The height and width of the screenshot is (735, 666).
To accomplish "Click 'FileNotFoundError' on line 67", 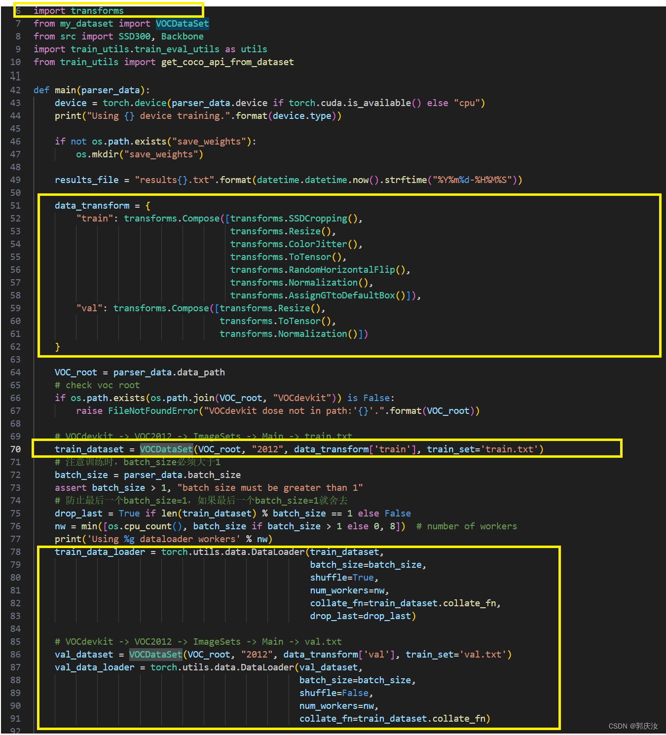I will point(153,411).
